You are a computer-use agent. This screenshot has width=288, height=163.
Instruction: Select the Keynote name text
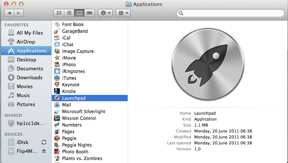pos(71,85)
